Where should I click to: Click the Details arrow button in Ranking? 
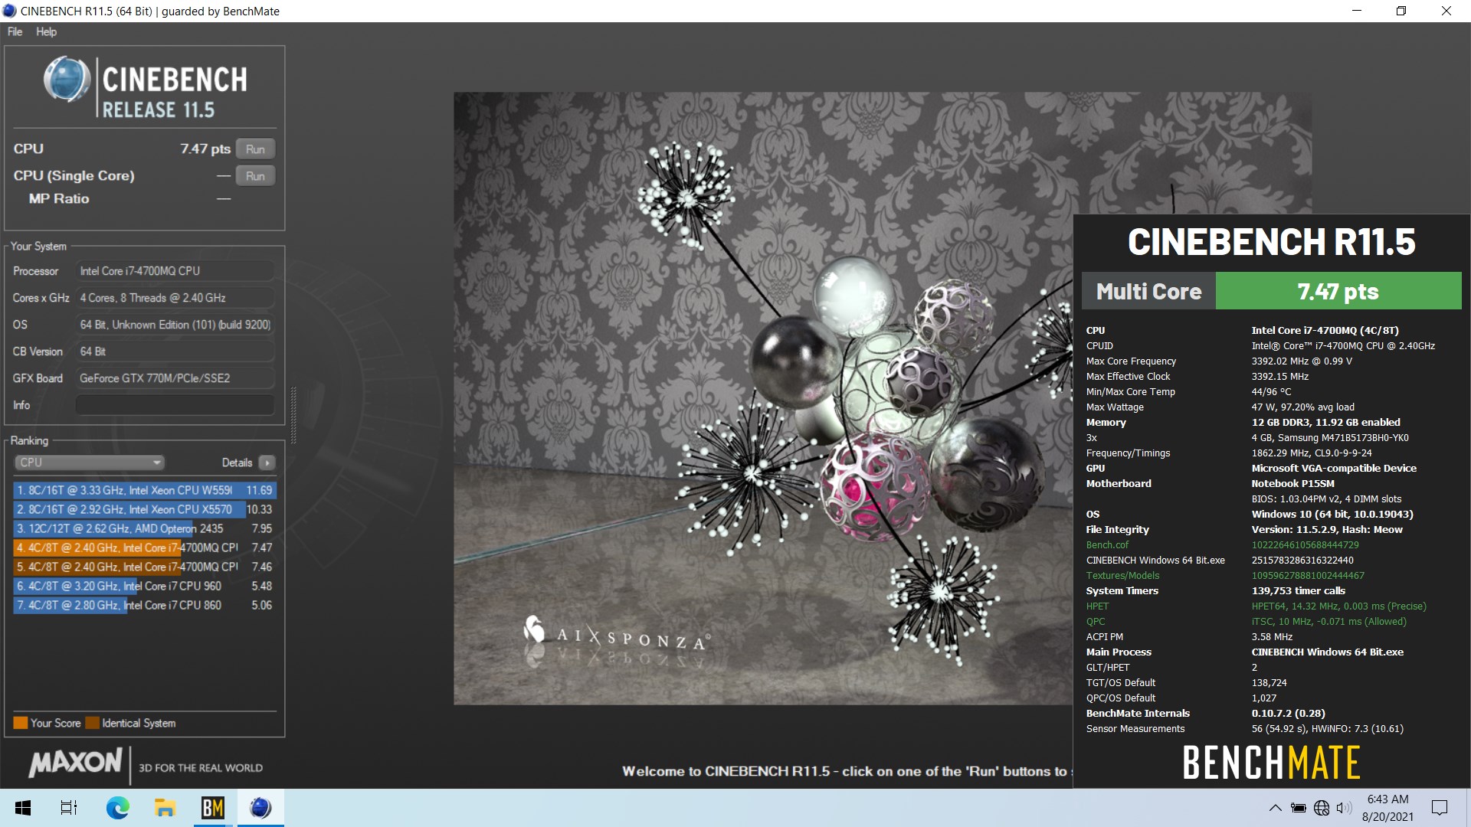click(x=267, y=463)
